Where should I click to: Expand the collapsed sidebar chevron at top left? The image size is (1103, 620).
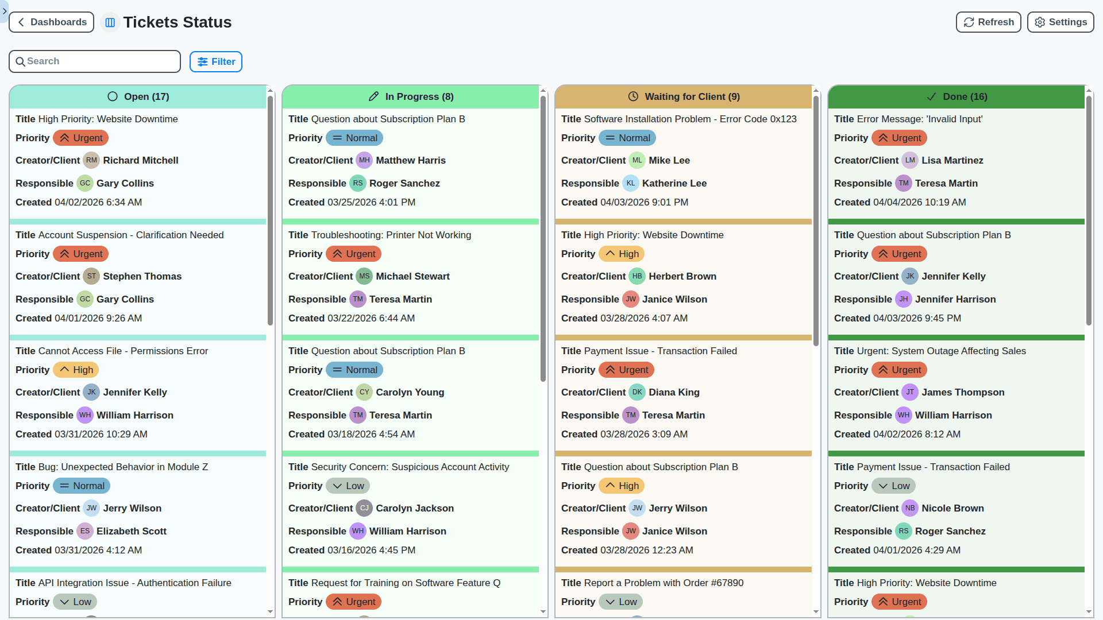[5, 11]
